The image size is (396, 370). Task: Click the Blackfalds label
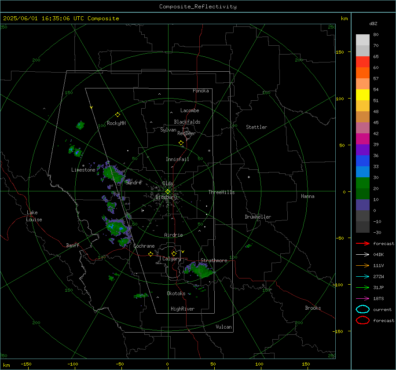[x=187, y=122]
